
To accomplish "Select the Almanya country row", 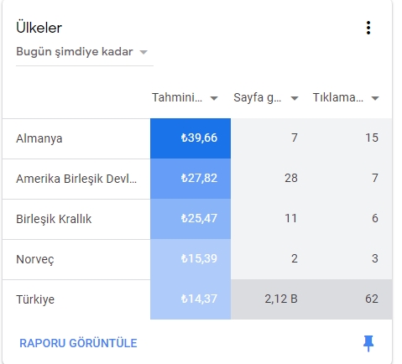I will [x=197, y=138].
